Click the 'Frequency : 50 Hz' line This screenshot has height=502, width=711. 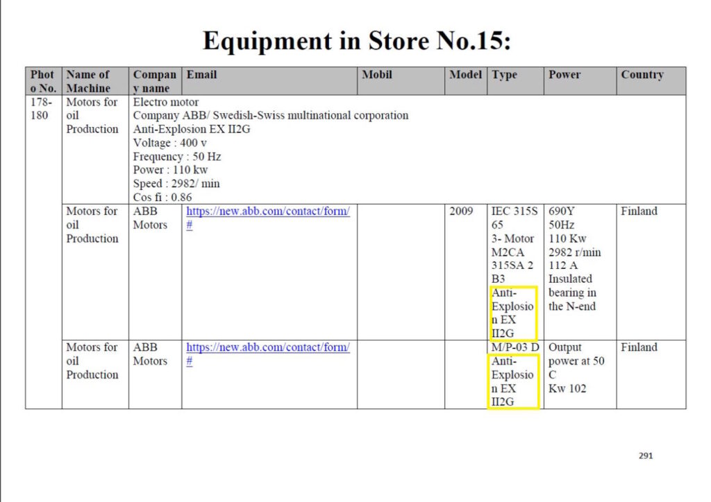coord(177,157)
